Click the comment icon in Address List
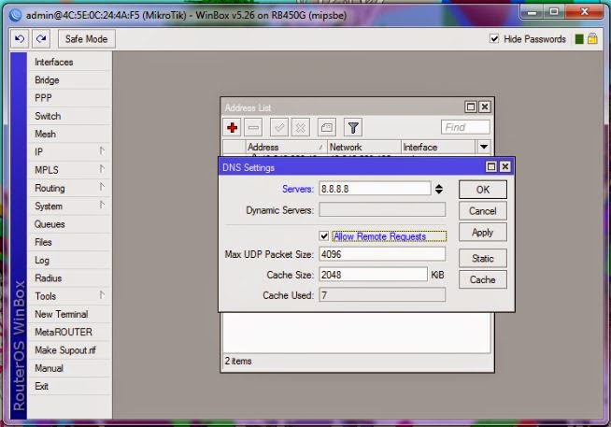Image resolution: width=611 pixels, height=427 pixels. pyautogui.click(x=327, y=127)
